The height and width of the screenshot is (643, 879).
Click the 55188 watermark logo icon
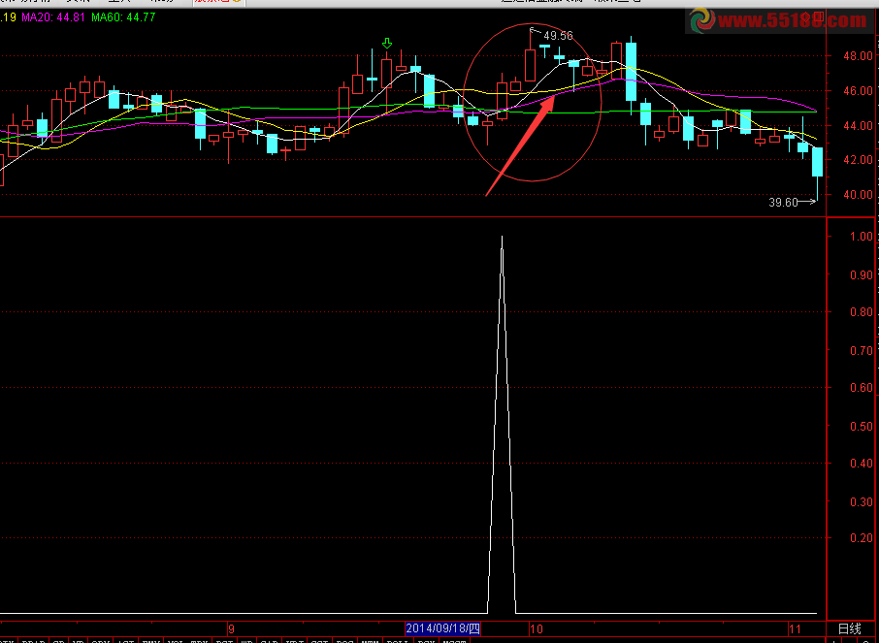(x=701, y=20)
